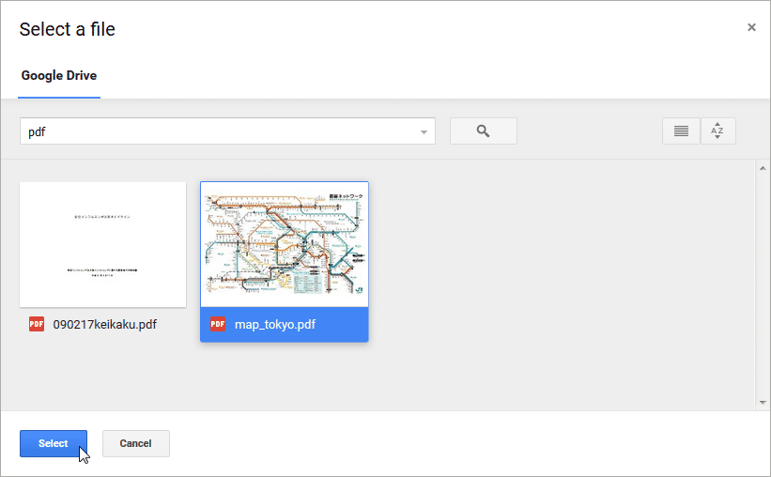Click the blue Select button
The width and height of the screenshot is (771, 477).
54,443
